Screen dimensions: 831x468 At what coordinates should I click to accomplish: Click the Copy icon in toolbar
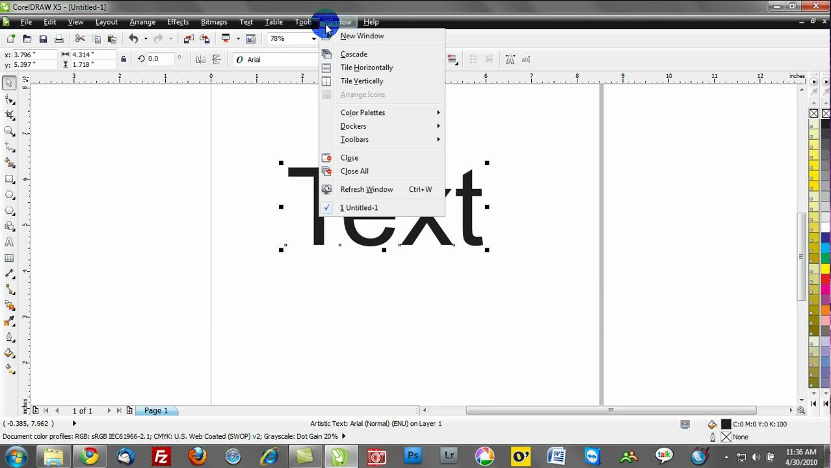point(96,39)
